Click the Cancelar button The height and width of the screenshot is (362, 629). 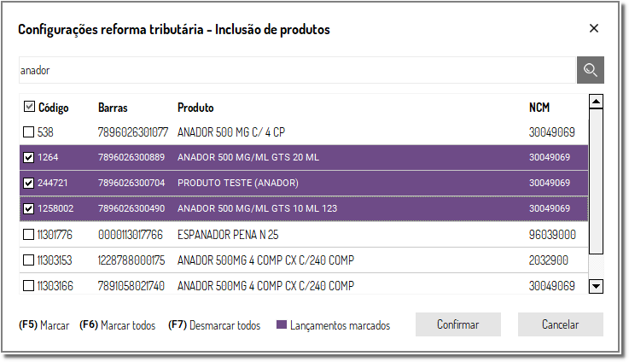click(561, 324)
